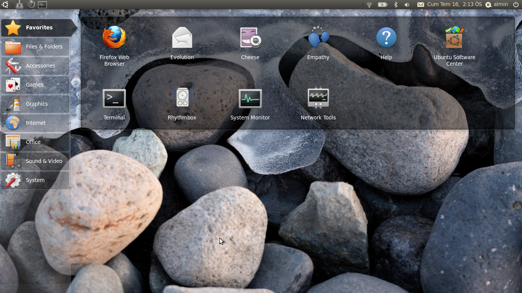Open the clock showing Cum Tem 16, 2:13 ÖS
The height and width of the screenshot is (293, 522).
point(454,5)
